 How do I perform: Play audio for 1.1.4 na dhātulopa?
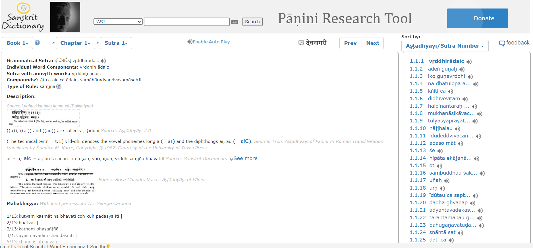(x=476, y=84)
